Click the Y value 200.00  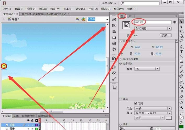(x=159, y=47)
